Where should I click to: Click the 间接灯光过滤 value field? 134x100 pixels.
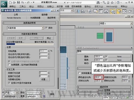43,73
